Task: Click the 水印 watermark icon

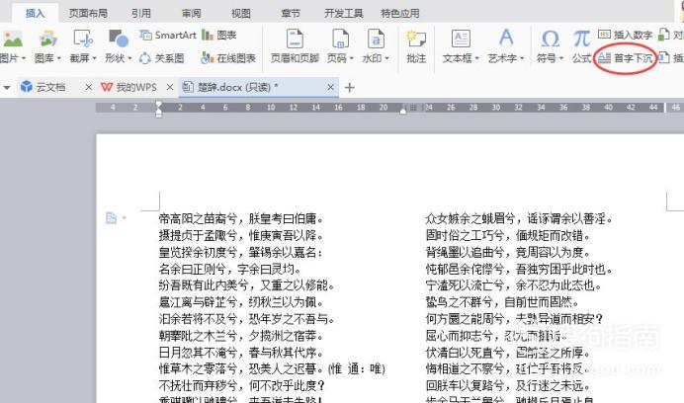Action: (x=376, y=40)
